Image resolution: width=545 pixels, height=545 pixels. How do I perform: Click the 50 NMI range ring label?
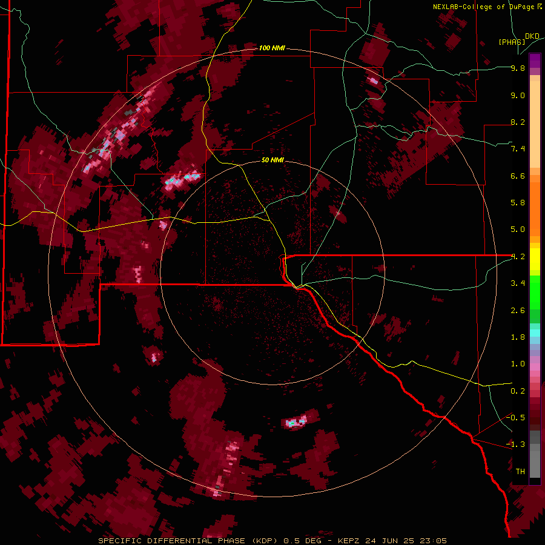273,160
